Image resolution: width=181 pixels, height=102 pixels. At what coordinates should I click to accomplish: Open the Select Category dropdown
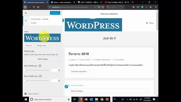coord(109,91)
